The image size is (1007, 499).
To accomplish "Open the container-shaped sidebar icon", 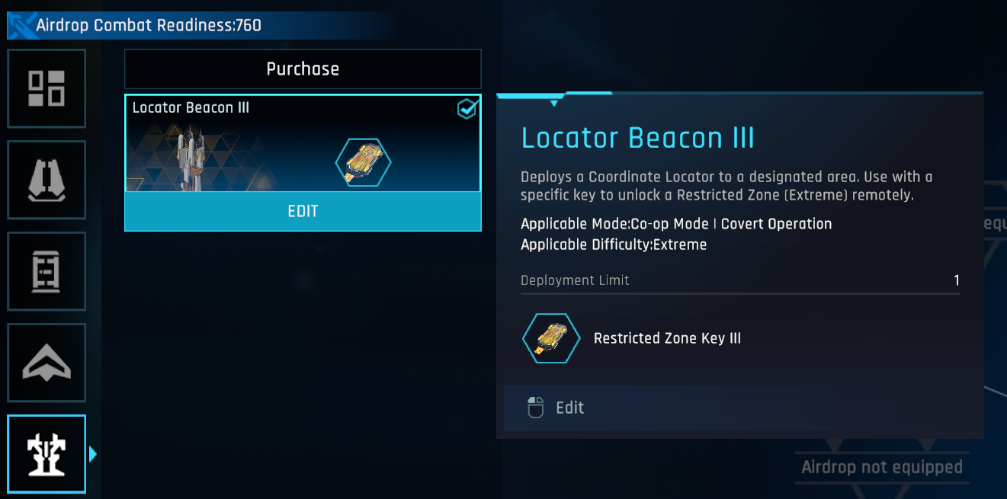I will [x=47, y=271].
